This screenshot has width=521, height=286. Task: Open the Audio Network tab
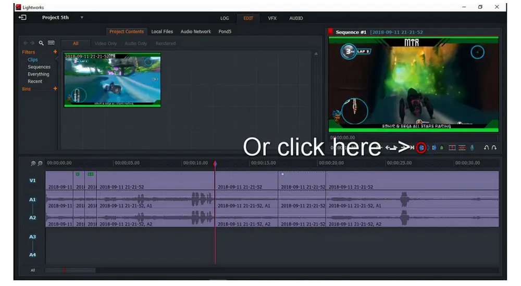196,32
